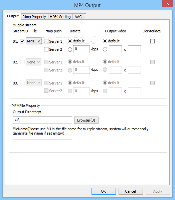The image size is (175, 200).
Task: Click the Cancel button
Action: point(131,191)
